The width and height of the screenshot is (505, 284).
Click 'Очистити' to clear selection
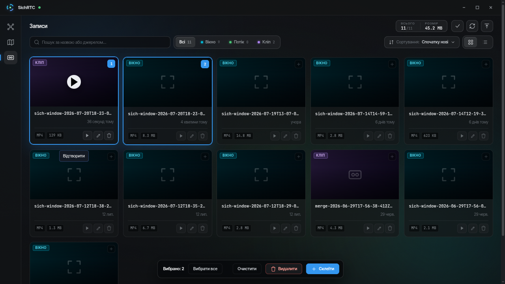pos(247,269)
